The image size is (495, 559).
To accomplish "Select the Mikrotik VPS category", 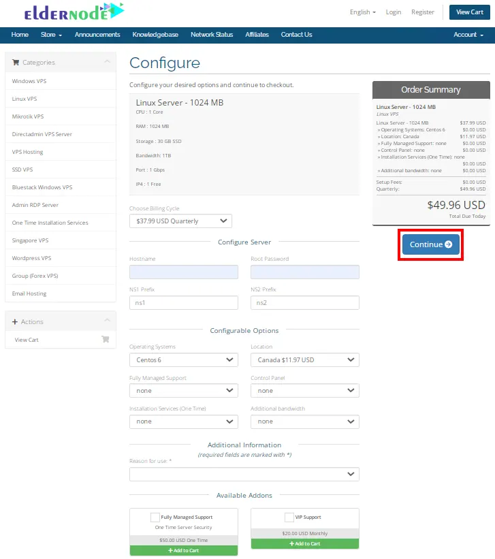I will (x=61, y=116).
